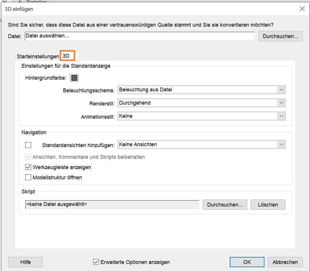Open the Beleuchtungsschema dropdown
310x271 pixels.
tap(281, 90)
